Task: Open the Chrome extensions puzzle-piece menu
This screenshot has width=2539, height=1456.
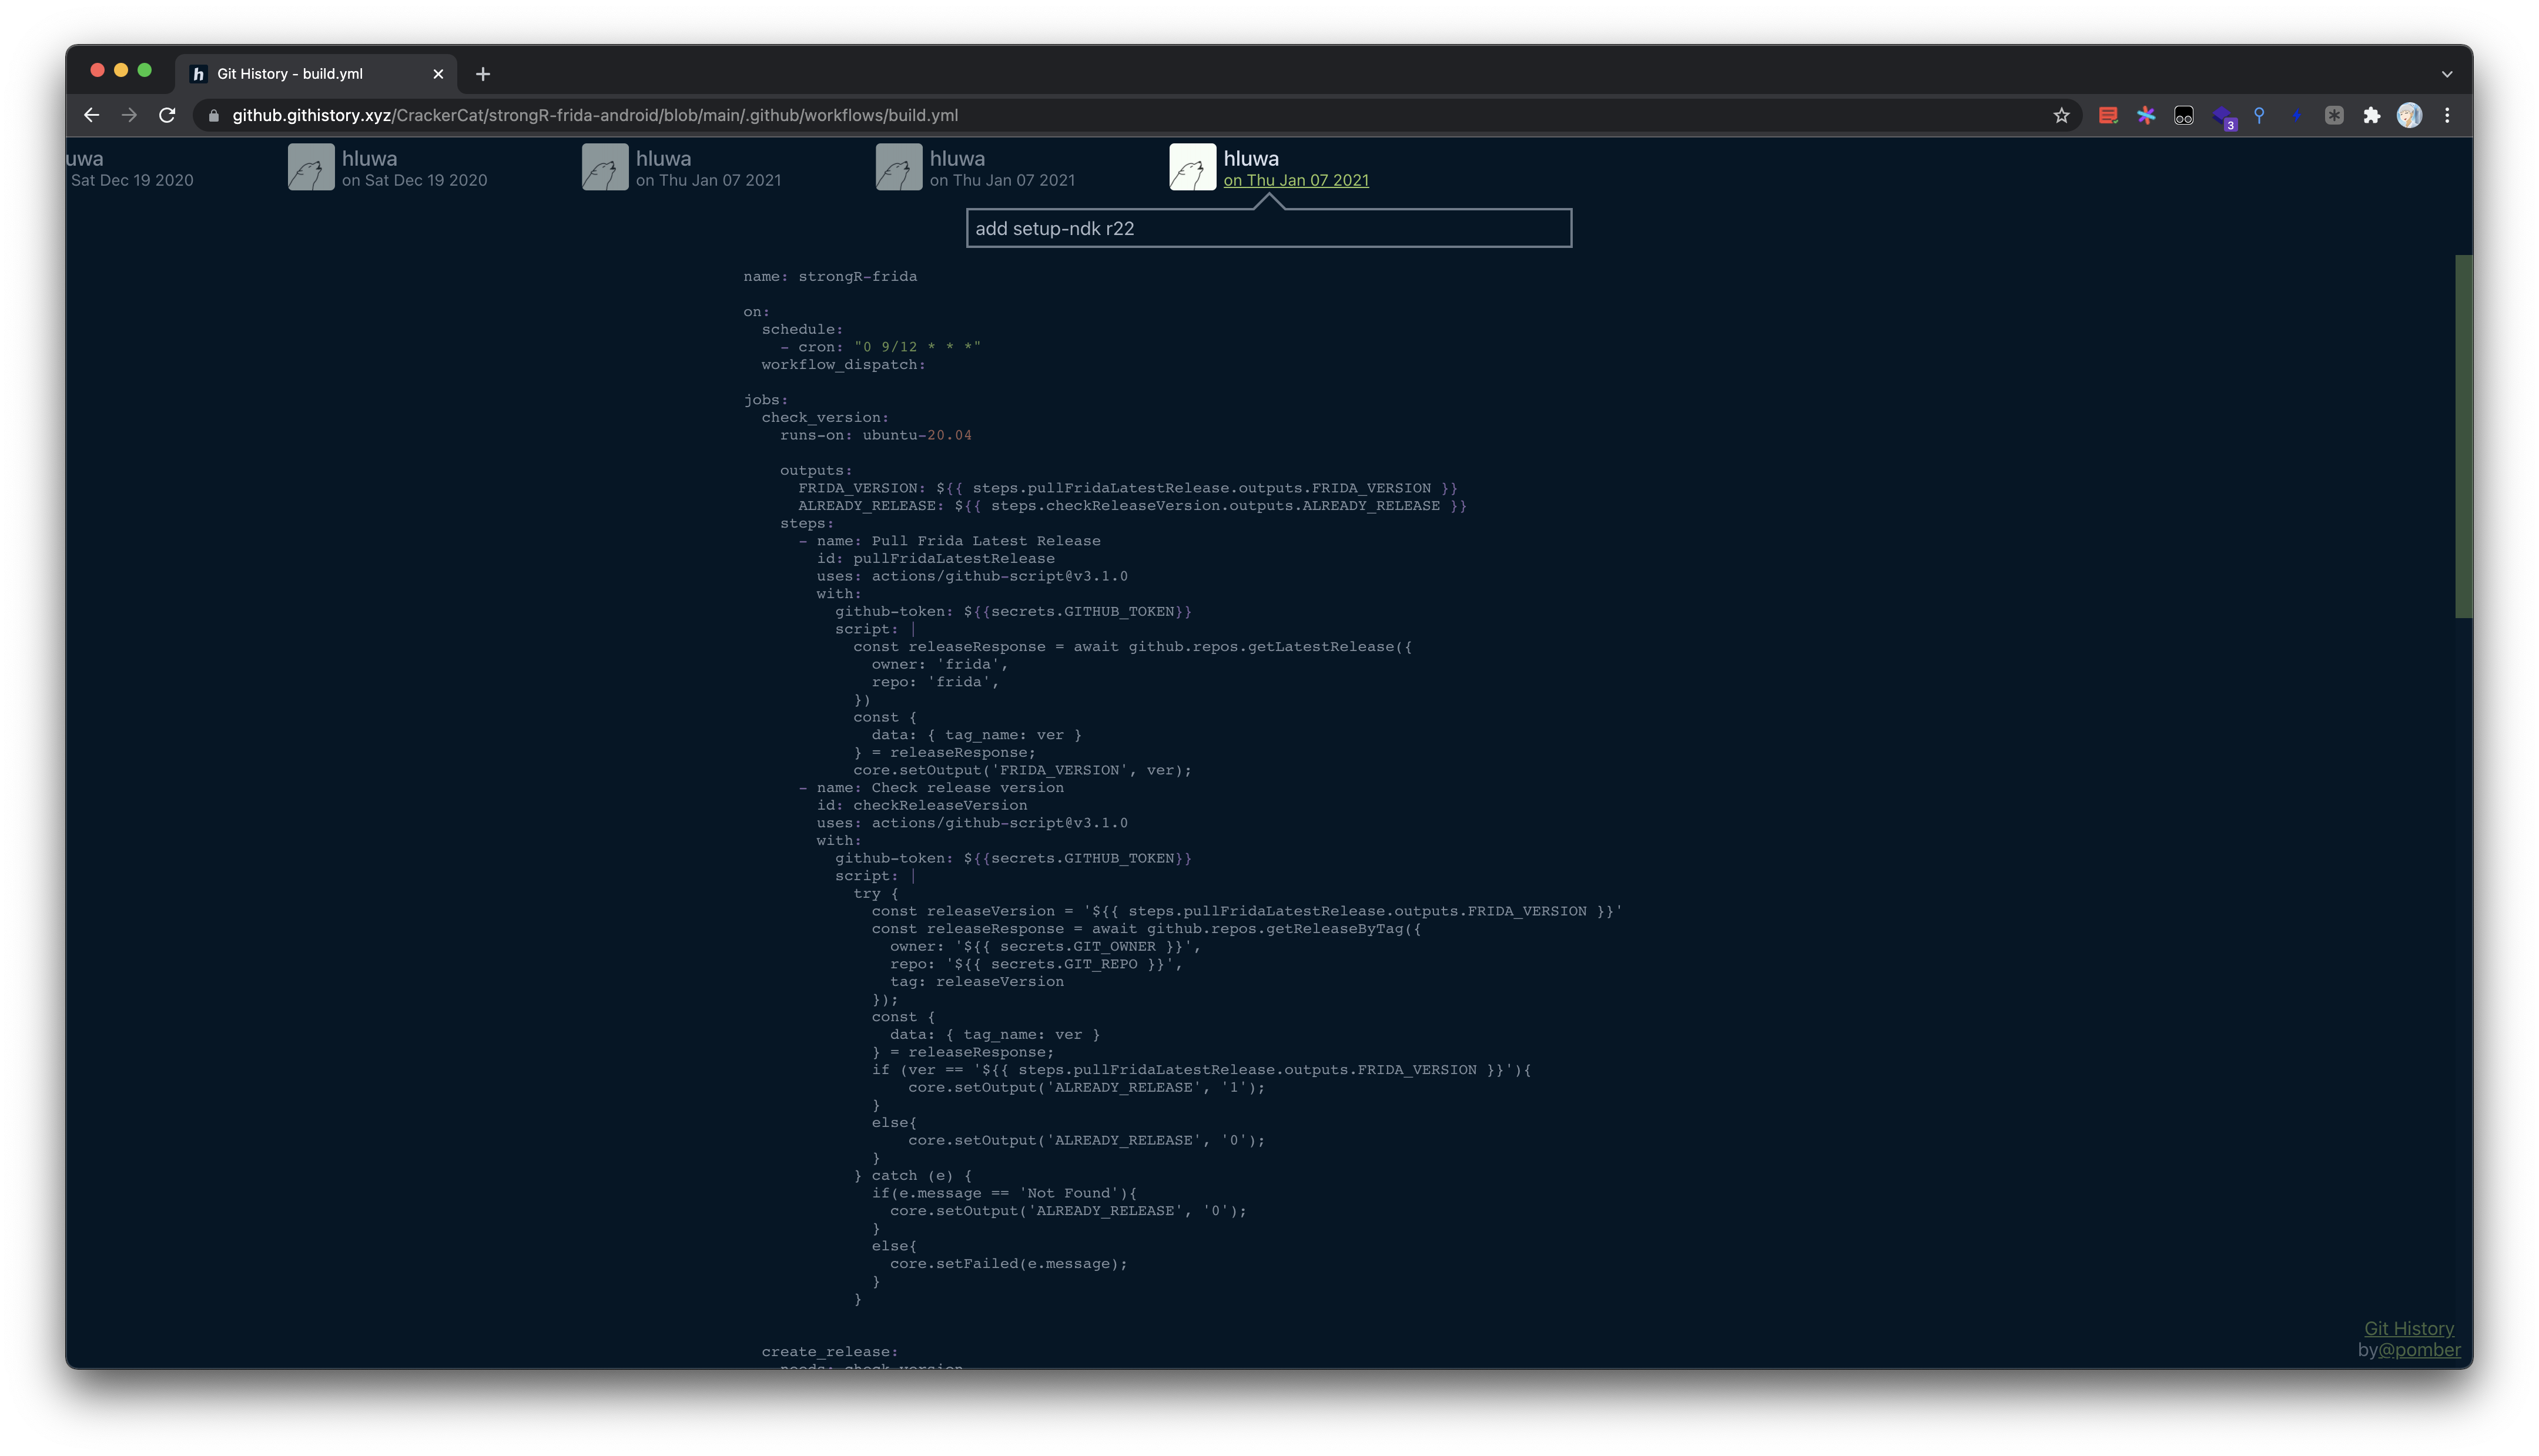Action: [2371, 116]
